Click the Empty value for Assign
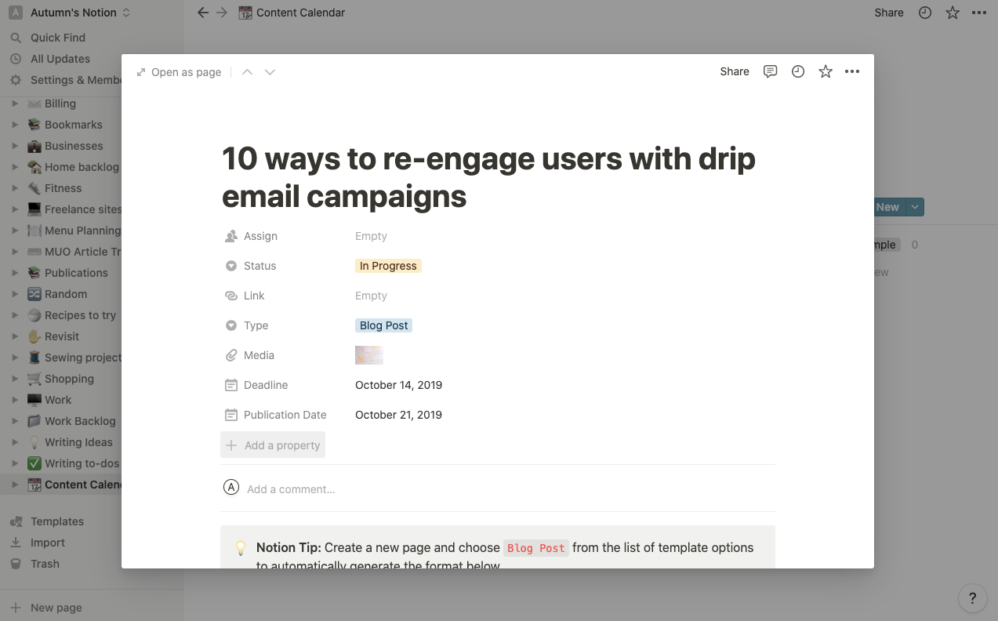The height and width of the screenshot is (621, 998). pos(371,236)
